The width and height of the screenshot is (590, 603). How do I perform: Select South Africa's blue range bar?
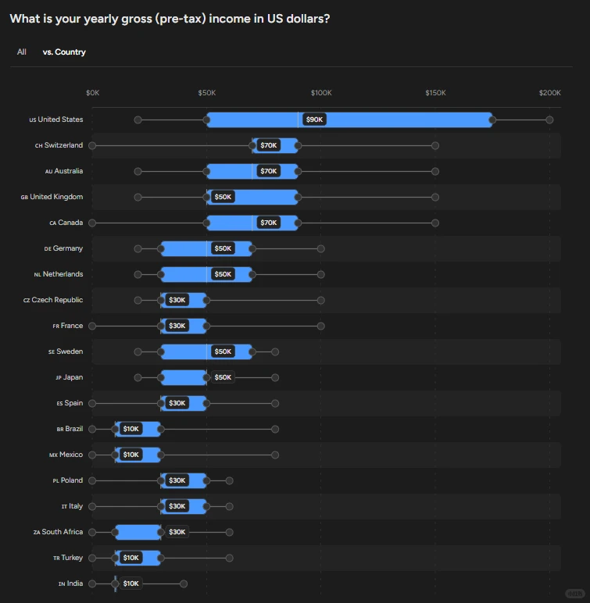pos(138,532)
